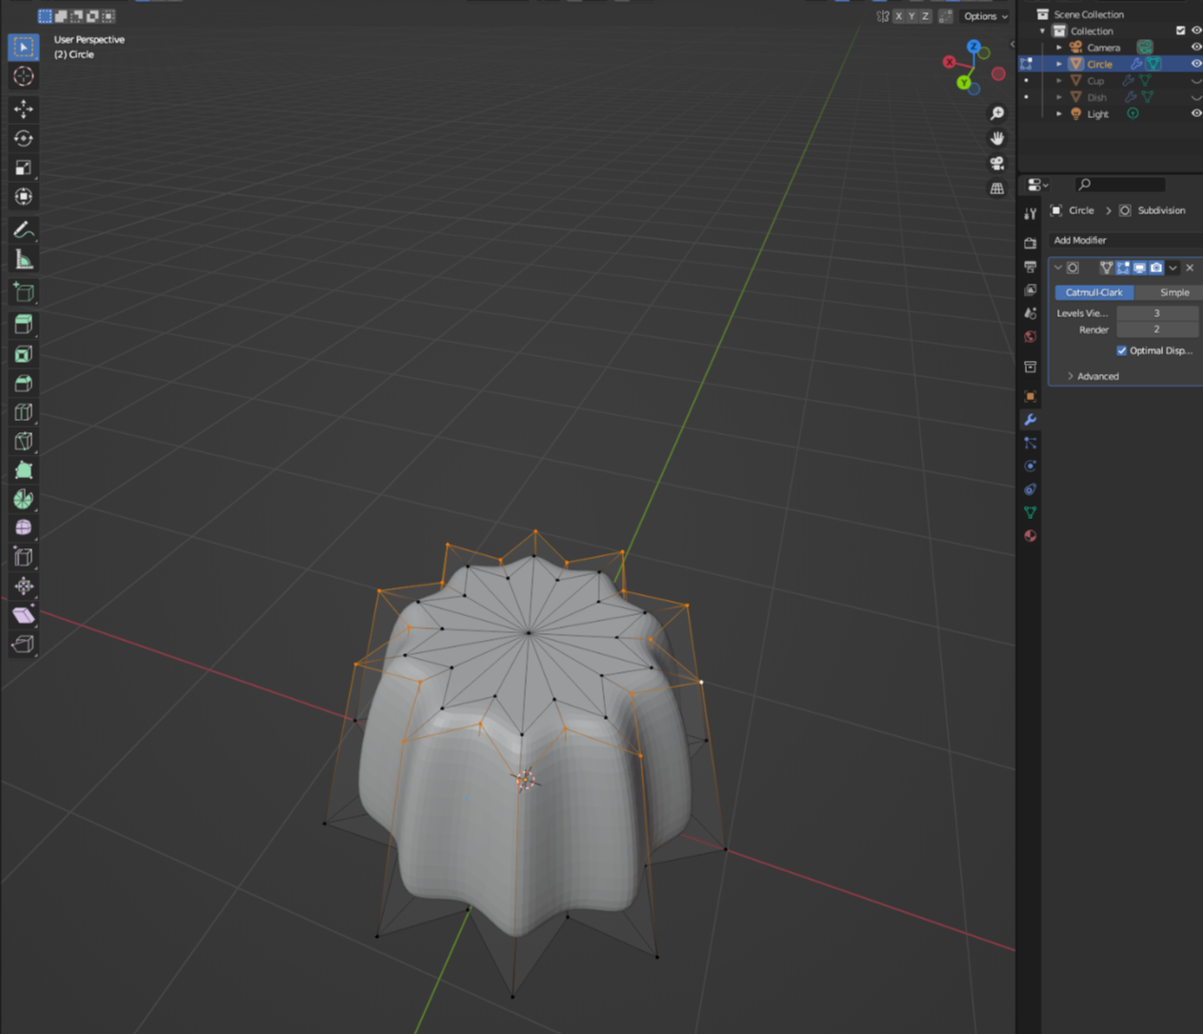Select the Annotate pencil tool
Viewport: 1203px width, 1034px height.
24,229
